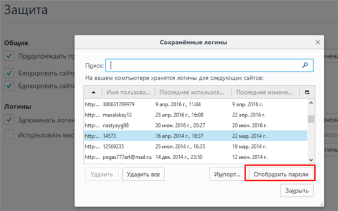Viewport: 338px width, 211px height.
Task: Enable the Использовать мастер-пароль checkbox
Action: (9, 135)
